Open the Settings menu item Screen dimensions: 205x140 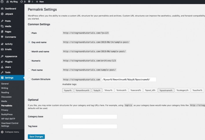pyautogui.click(x=12, y=78)
